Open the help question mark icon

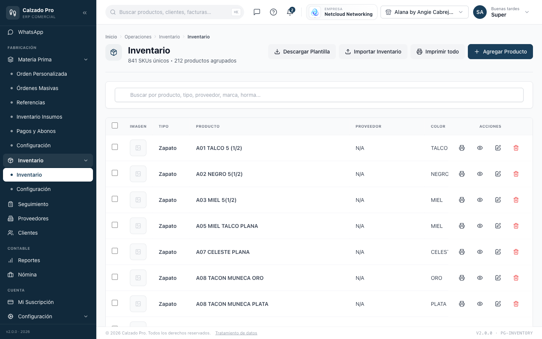point(273,12)
